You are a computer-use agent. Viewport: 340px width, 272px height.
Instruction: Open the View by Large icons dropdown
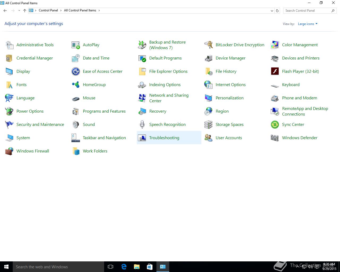click(x=308, y=24)
